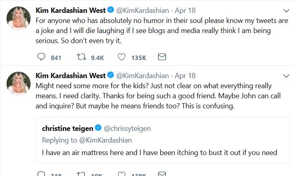Like the first tweet with 135K likes

click(122, 58)
